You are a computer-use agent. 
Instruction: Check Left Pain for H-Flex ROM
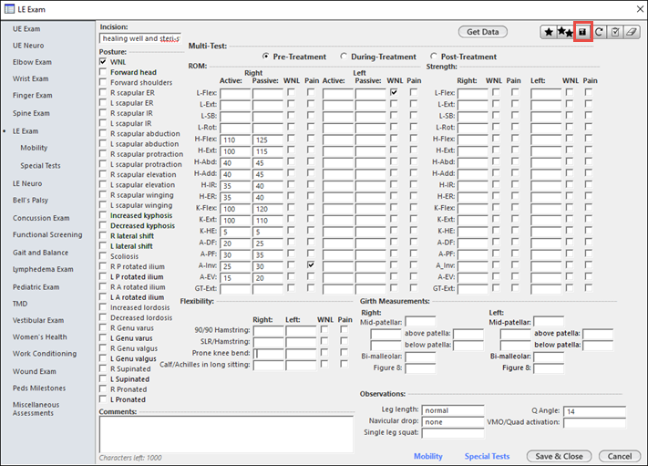pos(414,139)
